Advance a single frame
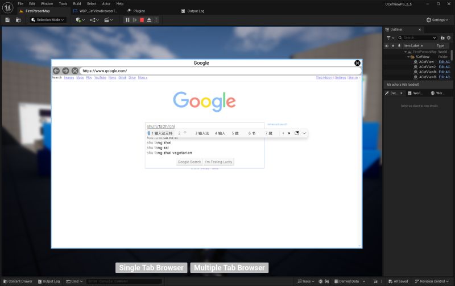The width and height of the screenshot is (455, 286). pos(135,20)
